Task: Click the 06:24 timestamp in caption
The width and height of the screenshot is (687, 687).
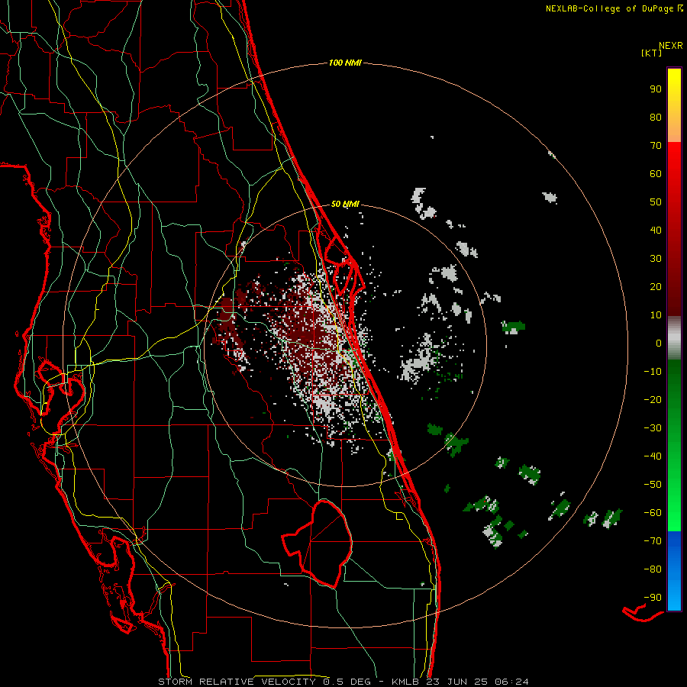Action: click(511, 682)
